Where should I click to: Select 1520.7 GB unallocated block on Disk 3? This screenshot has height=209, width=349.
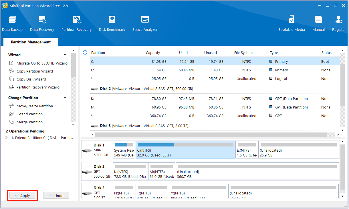coord(283,191)
